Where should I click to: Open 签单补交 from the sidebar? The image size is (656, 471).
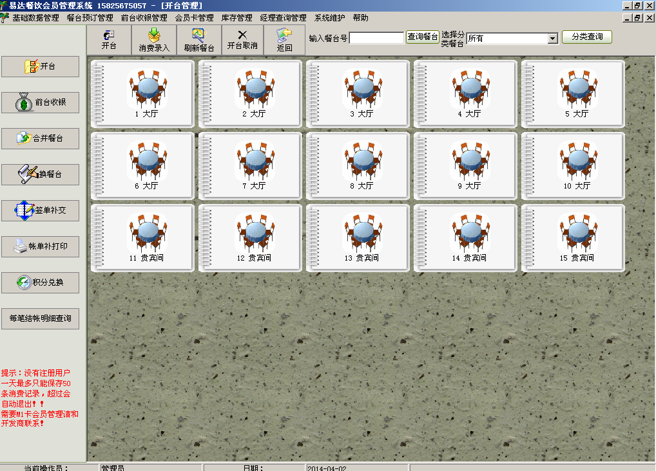(40, 210)
